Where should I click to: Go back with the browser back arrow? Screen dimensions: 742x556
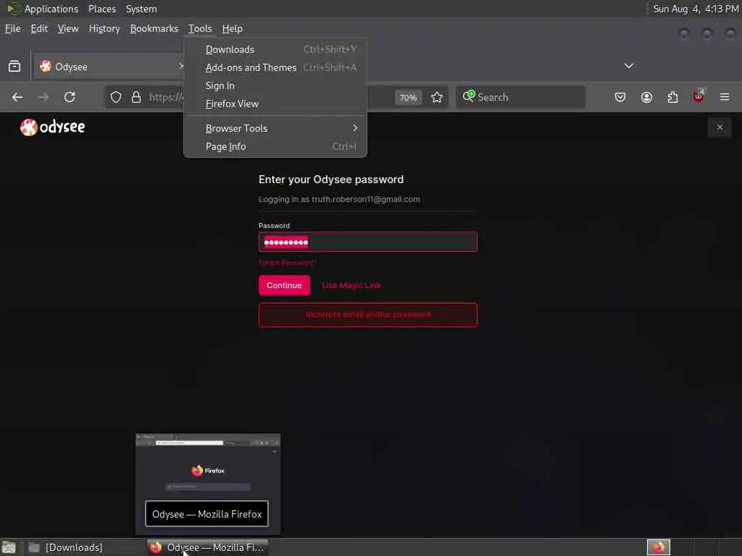(17, 97)
